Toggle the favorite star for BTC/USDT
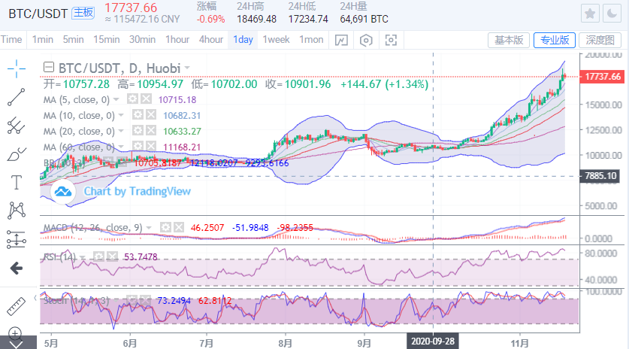Image resolution: width=629 pixels, height=349 pixels. 591,14
